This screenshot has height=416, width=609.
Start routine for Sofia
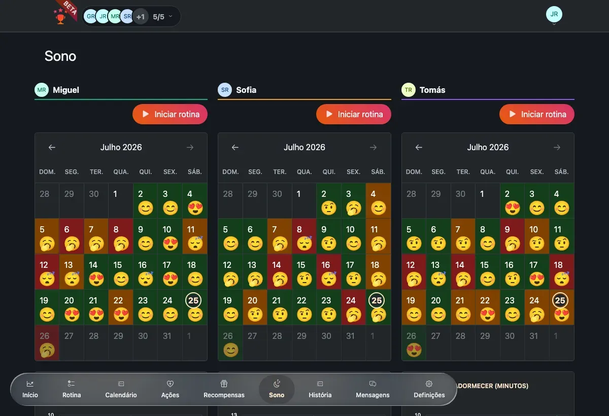point(354,114)
